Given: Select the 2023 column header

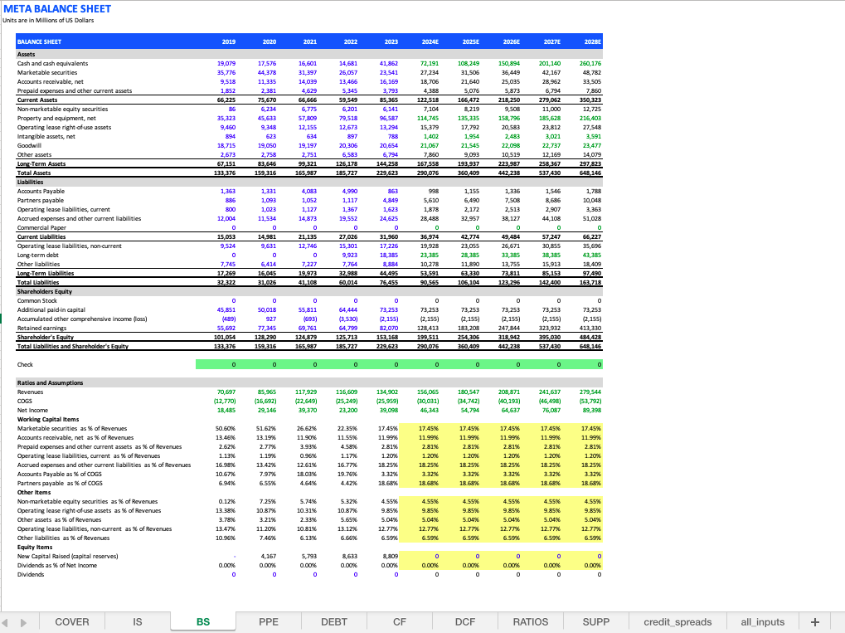Looking at the screenshot, I should [391, 41].
